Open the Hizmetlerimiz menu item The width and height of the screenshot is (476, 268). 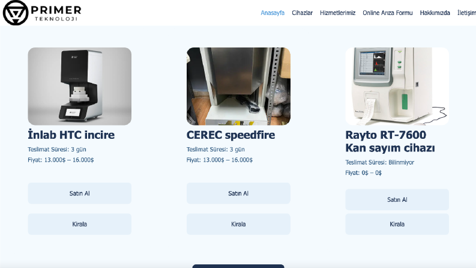pos(337,13)
